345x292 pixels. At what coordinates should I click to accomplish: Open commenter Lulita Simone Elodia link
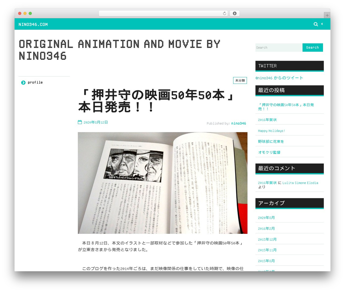pos(300,183)
